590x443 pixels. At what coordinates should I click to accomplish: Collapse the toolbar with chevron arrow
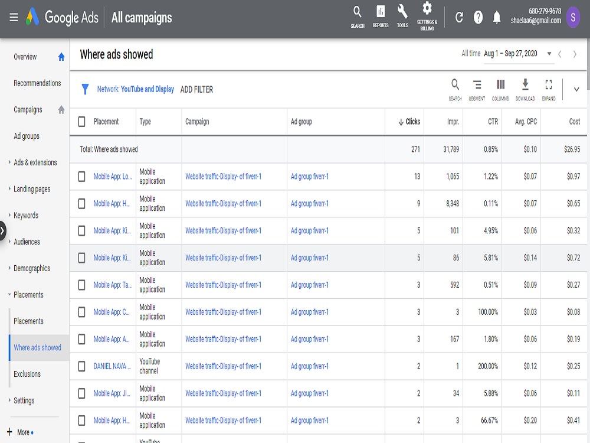(576, 89)
